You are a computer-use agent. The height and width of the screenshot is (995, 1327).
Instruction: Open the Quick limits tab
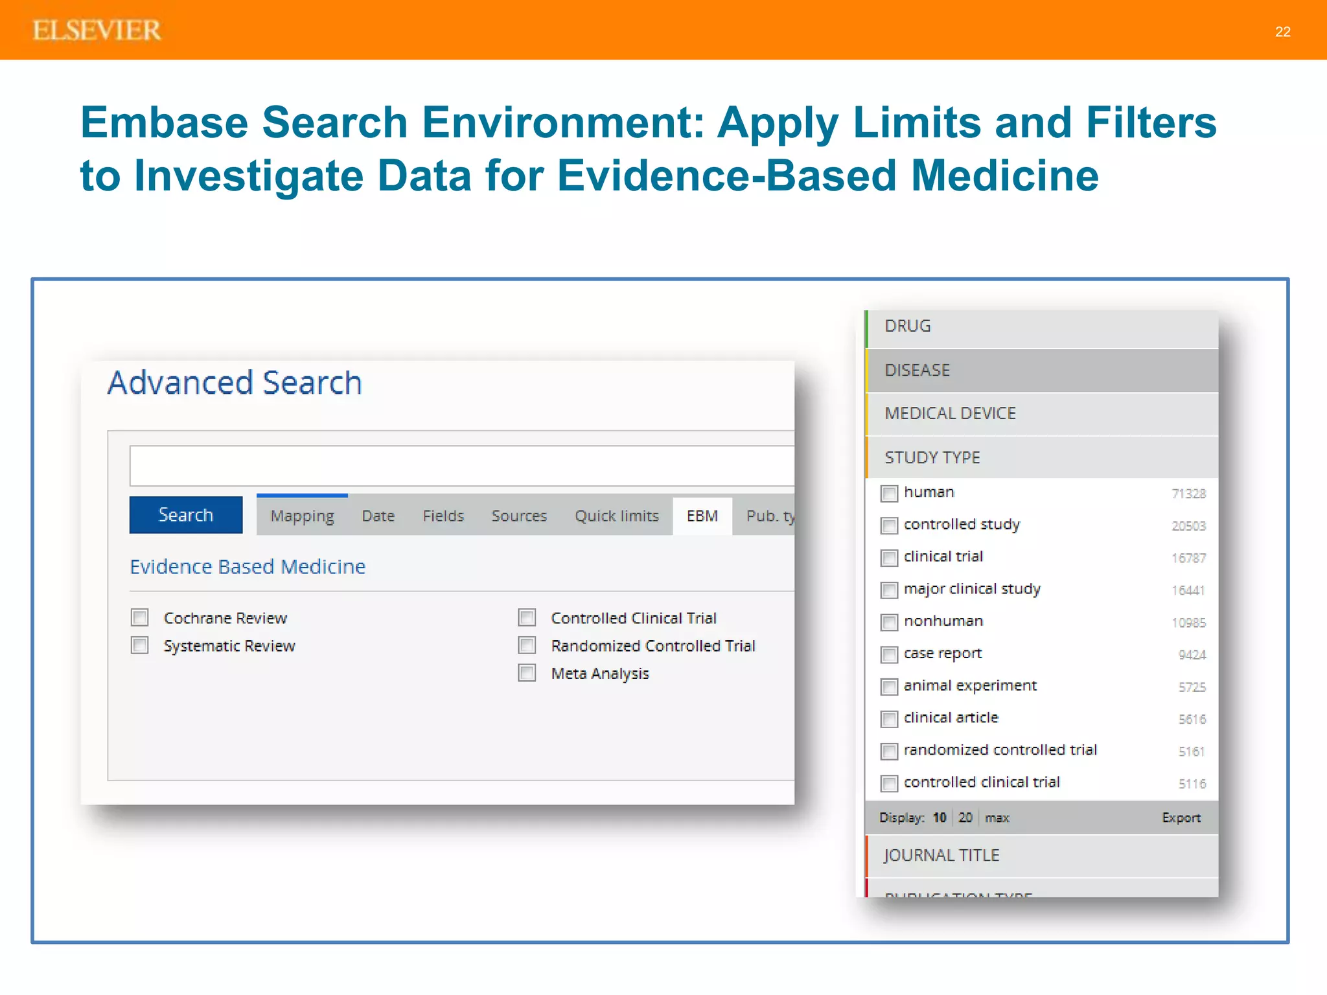pos(617,516)
